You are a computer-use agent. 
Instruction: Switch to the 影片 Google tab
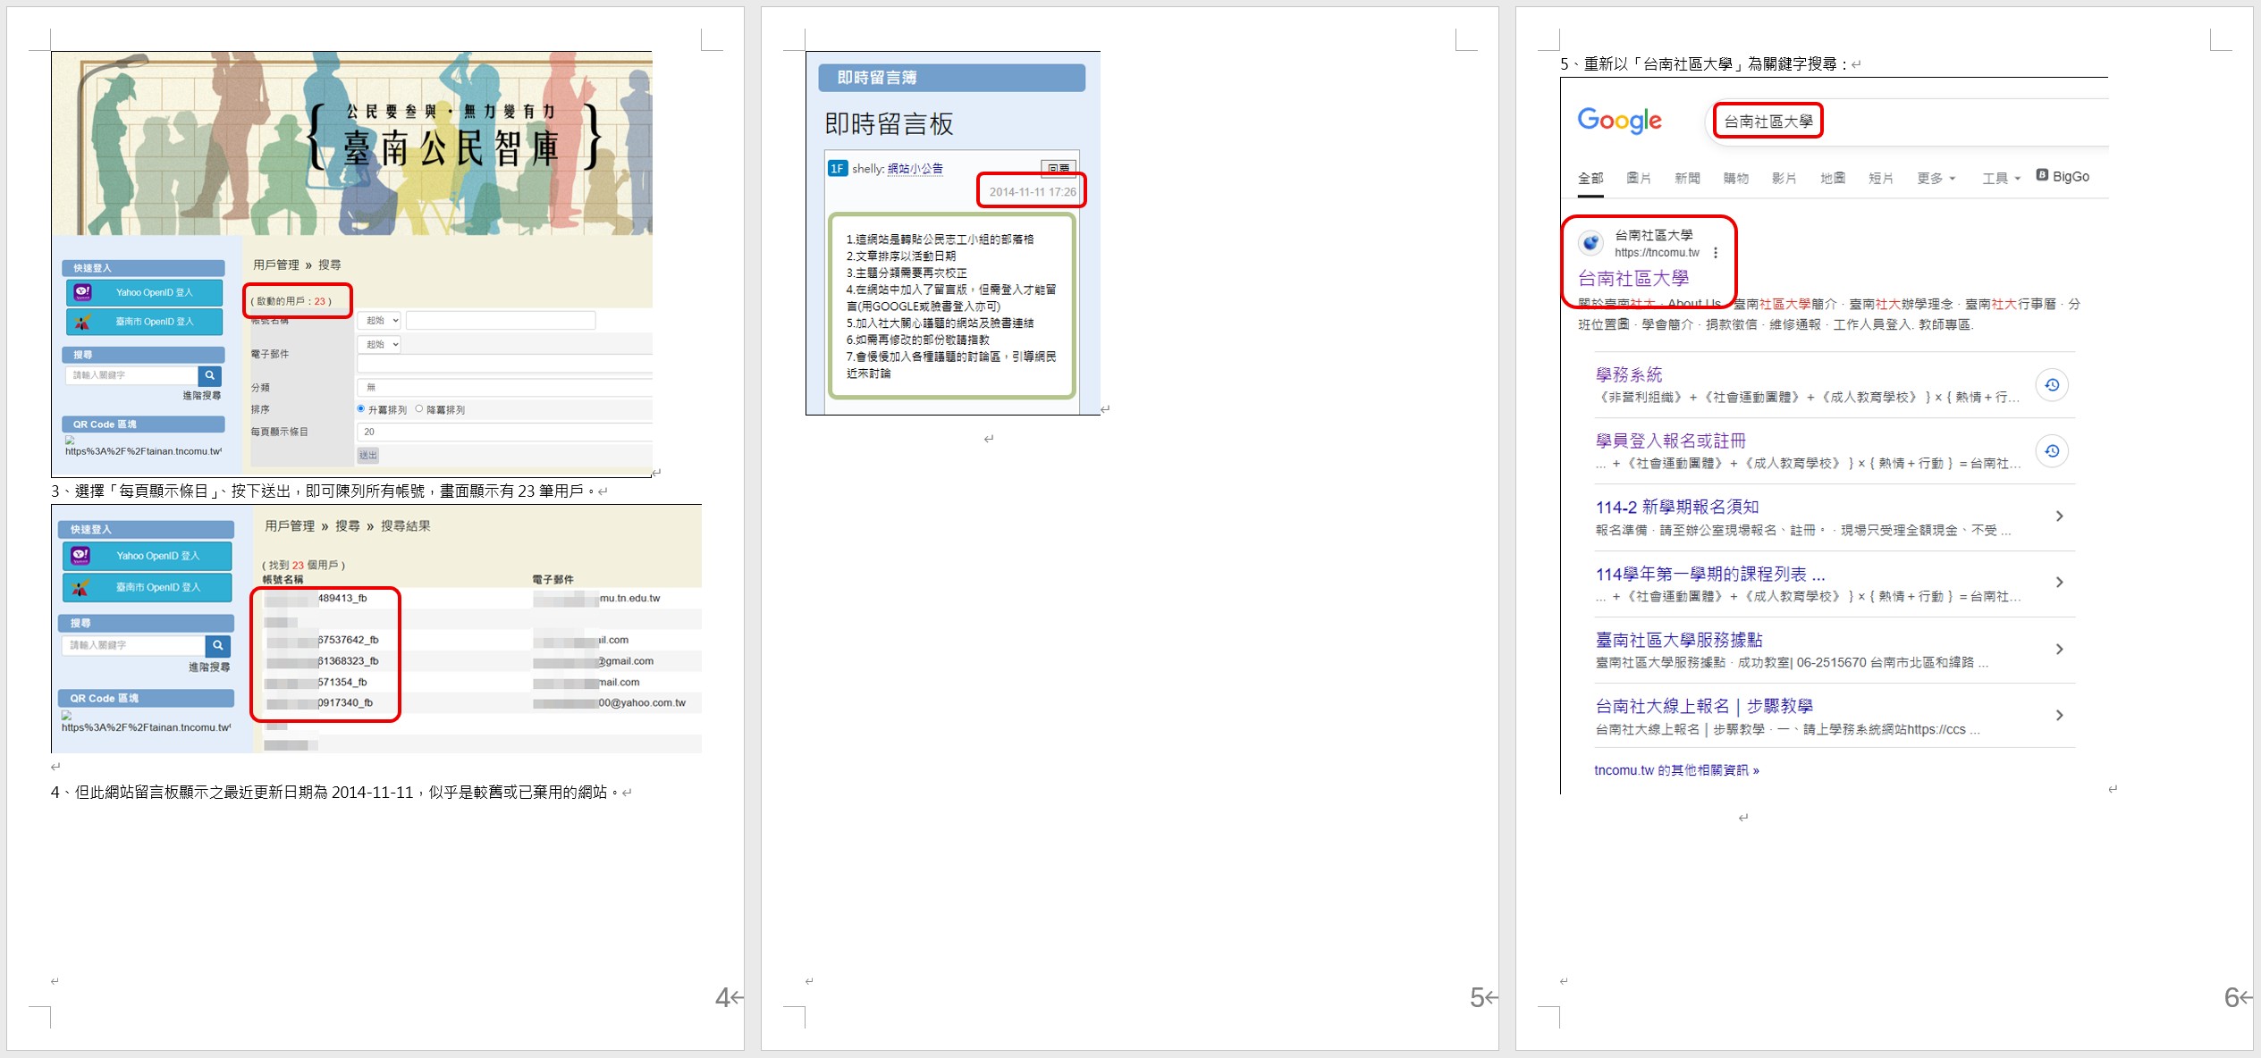click(x=1784, y=178)
